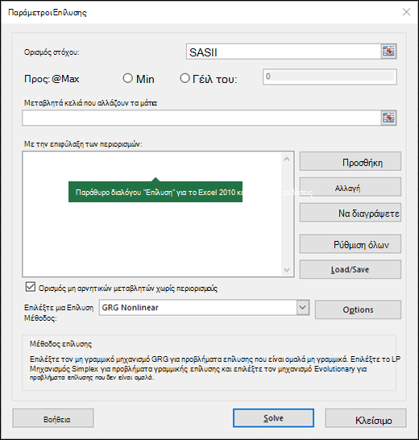Click the Προσθήκη button
The width and height of the screenshot is (419, 440).
click(351, 161)
